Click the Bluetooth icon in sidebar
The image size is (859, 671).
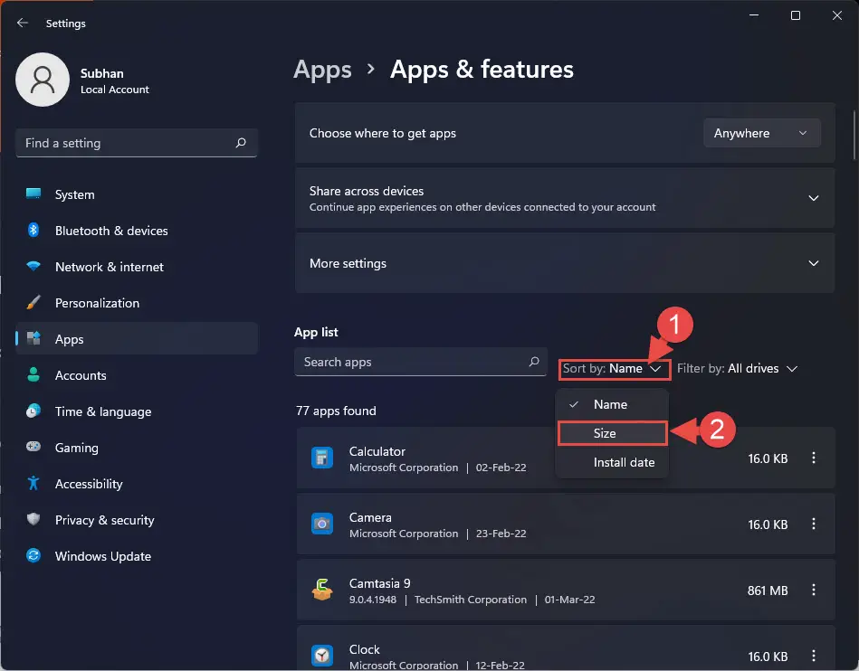point(33,230)
